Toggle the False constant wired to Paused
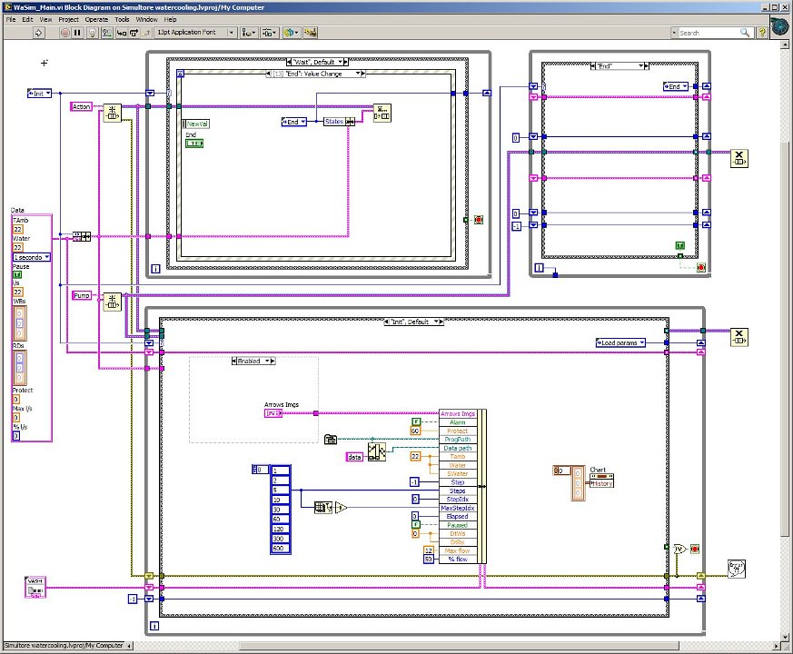This screenshot has width=793, height=654. click(x=416, y=524)
